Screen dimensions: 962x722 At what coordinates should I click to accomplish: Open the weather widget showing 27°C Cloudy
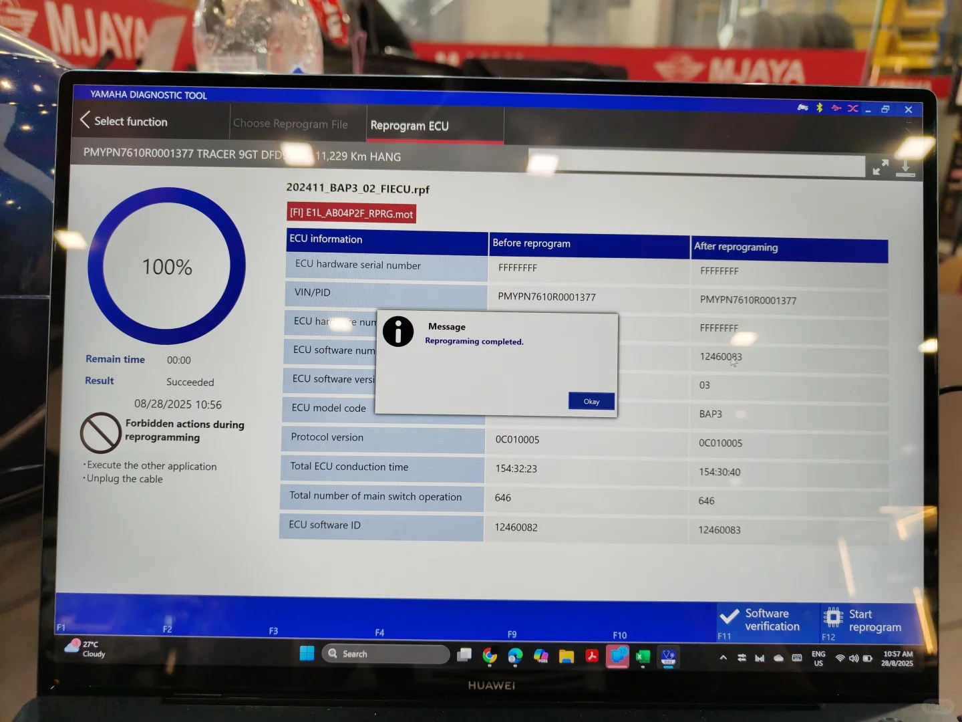[85, 648]
